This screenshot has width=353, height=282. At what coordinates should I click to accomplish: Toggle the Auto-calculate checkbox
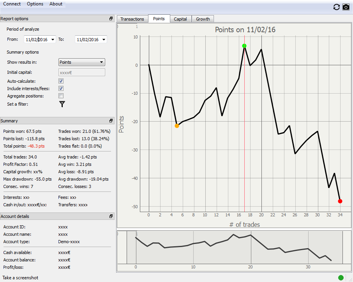click(61, 81)
